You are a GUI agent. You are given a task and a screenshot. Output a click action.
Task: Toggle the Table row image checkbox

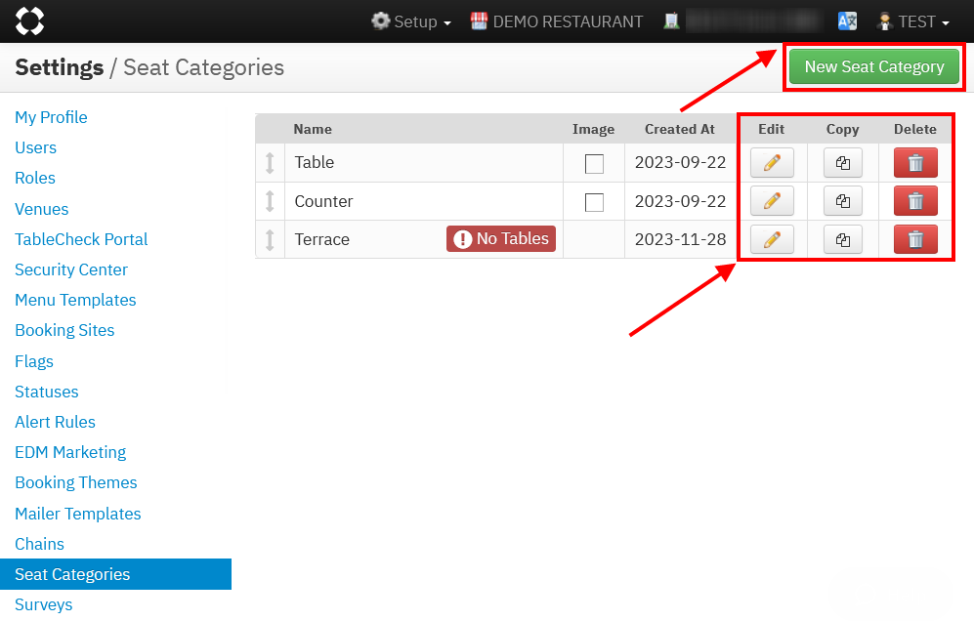pyautogui.click(x=594, y=164)
